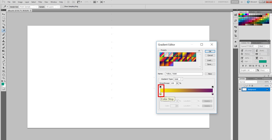The height and width of the screenshot is (140, 272).
Task: Select the Pen tool
Action: pyautogui.click(x=3, y=61)
